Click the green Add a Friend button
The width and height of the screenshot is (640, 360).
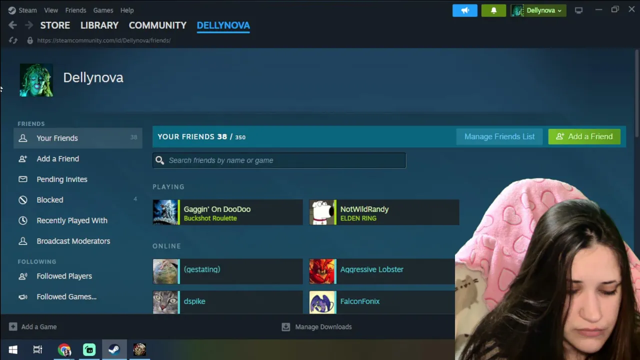click(x=584, y=136)
